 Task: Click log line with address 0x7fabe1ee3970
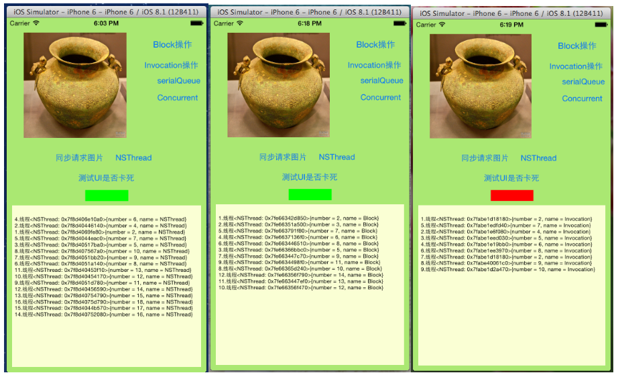click(507, 250)
